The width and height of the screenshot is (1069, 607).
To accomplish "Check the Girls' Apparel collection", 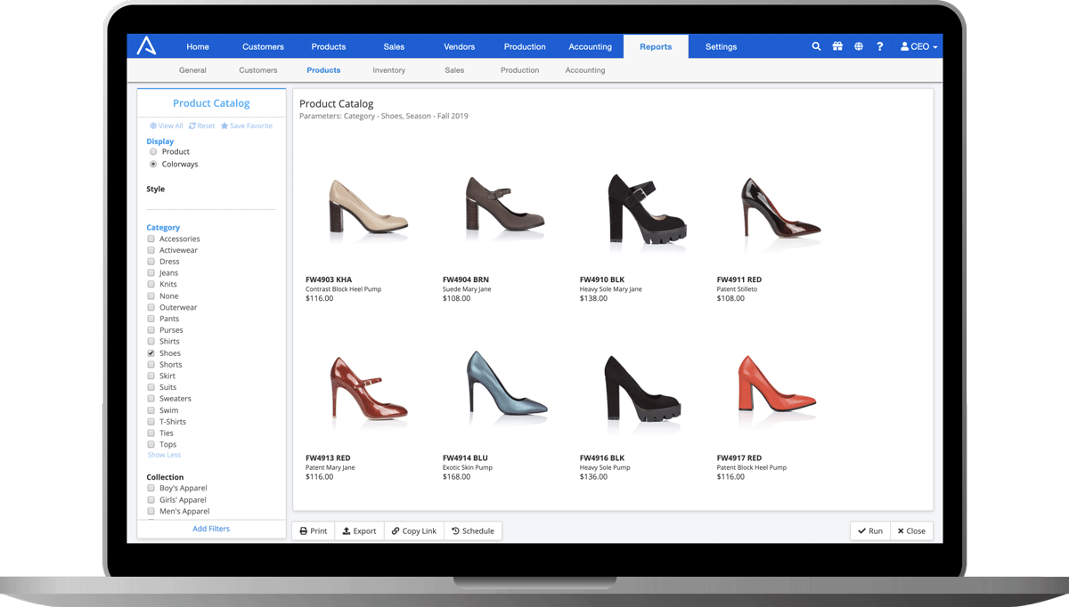I will click(151, 500).
